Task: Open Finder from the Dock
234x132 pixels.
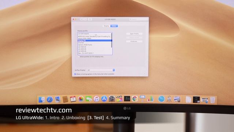Action: point(41,99)
